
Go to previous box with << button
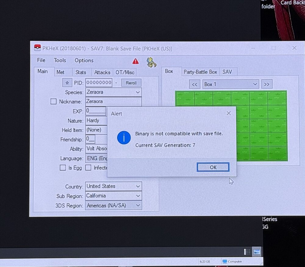195,85
